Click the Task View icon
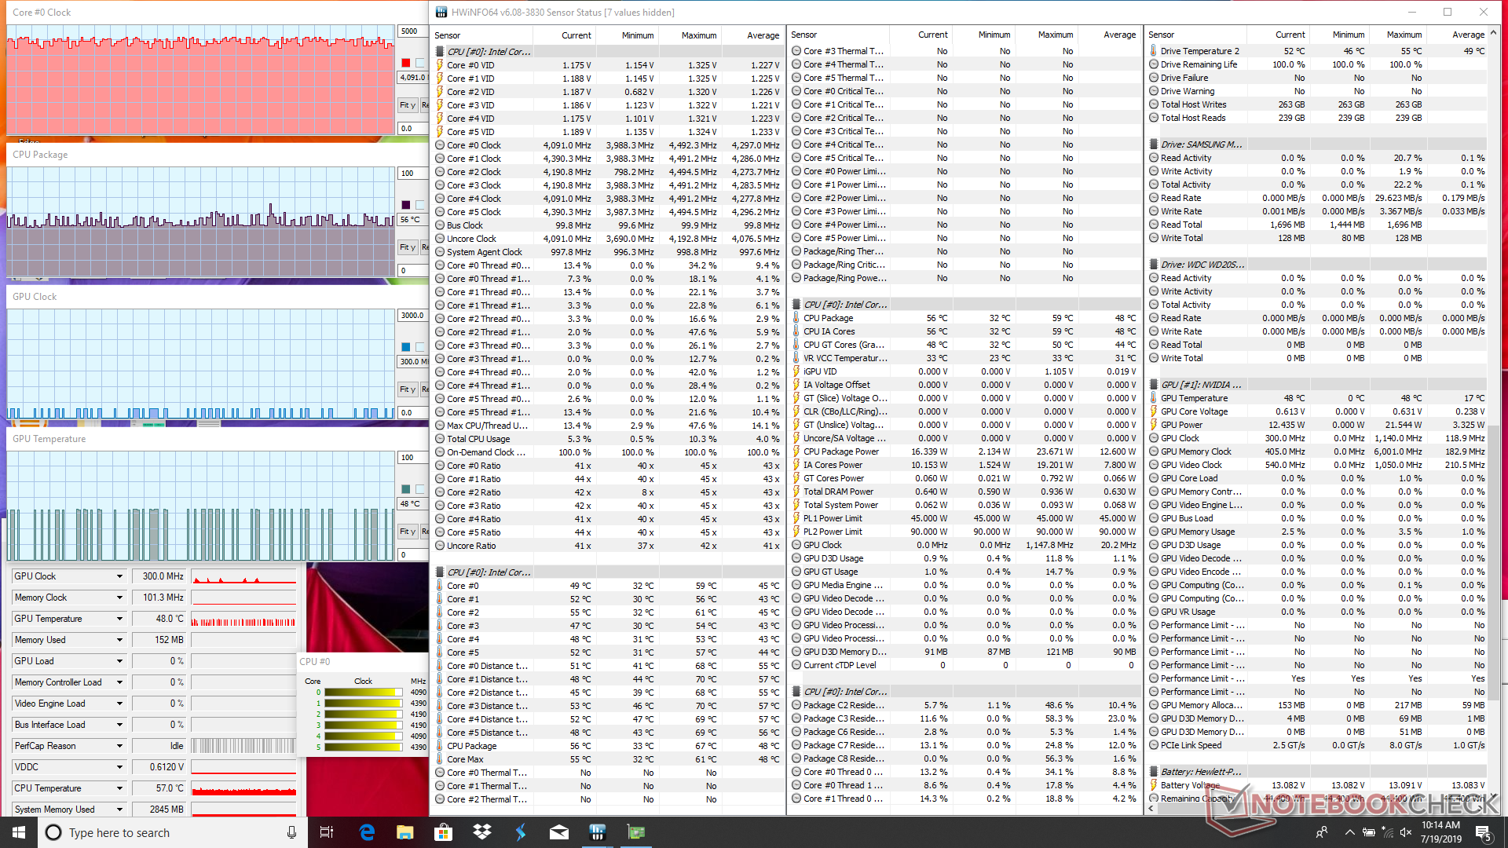Image resolution: width=1508 pixels, height=848 pixels. (x=327, y=832)
